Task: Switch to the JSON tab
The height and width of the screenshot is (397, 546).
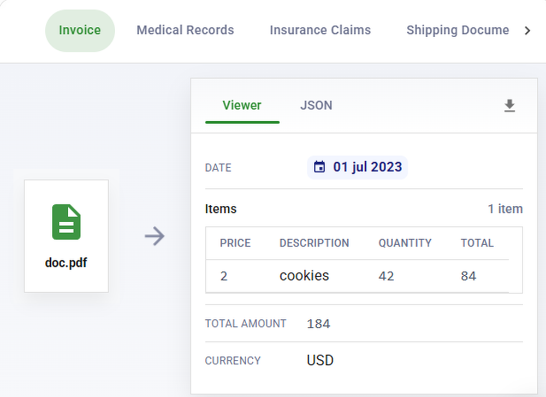Action: (x=316, y=105)
